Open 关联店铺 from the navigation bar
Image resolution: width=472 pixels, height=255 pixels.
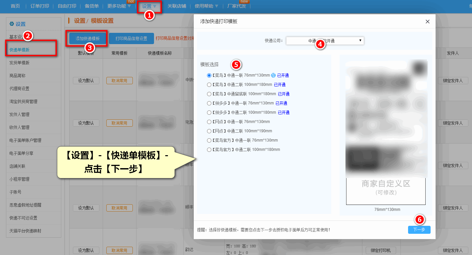[177, 6]
